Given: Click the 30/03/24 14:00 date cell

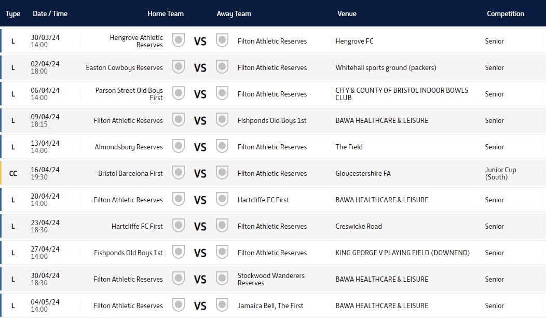Looking at the screenshot, I should [x=45, y=41].
